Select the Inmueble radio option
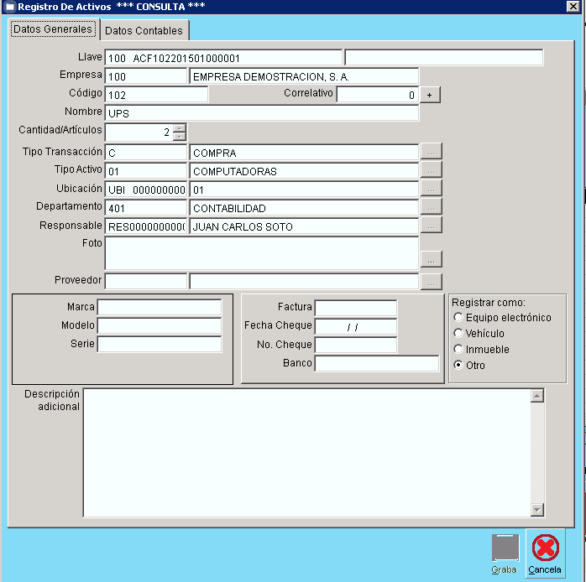The height and width of the screenshot is (582, 586). point(458,350)
